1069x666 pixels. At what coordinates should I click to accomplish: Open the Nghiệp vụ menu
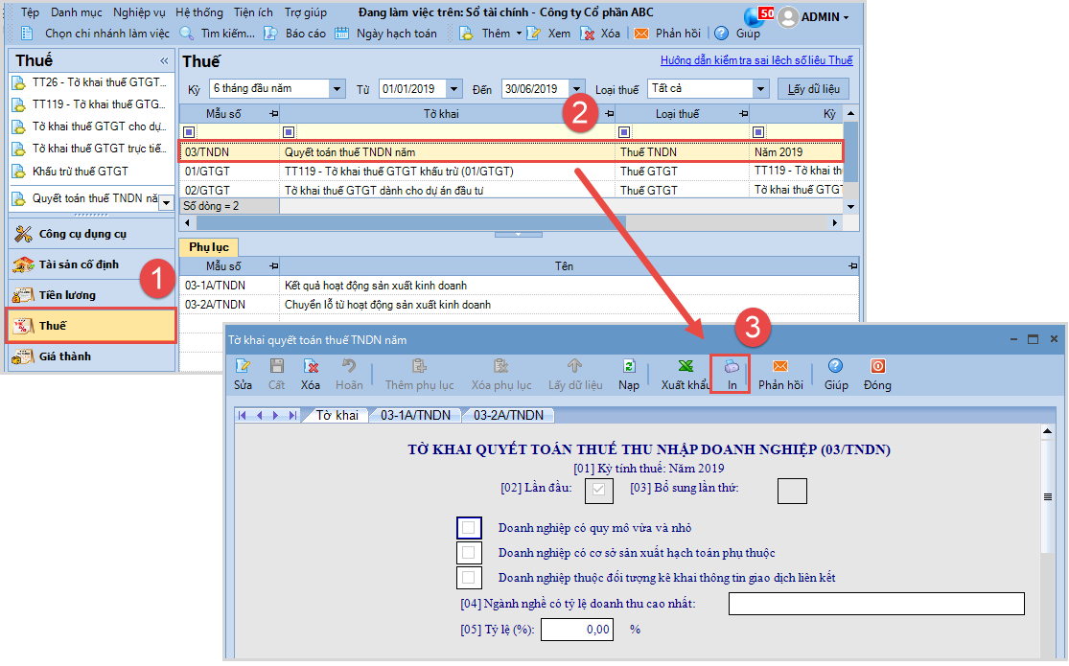138,12
